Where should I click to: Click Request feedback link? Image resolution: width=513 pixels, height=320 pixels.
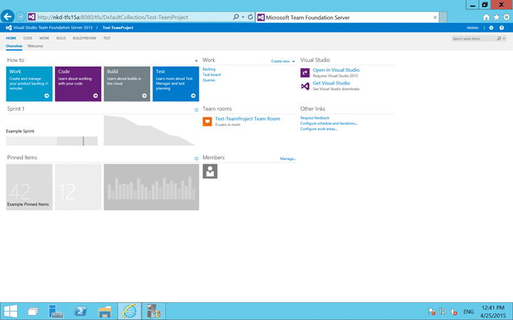pyautogui.click(x=315, y=118)
